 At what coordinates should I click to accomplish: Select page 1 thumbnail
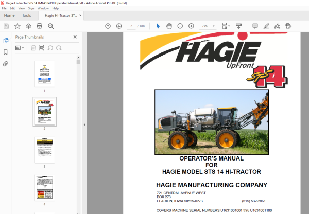point(44,74)
